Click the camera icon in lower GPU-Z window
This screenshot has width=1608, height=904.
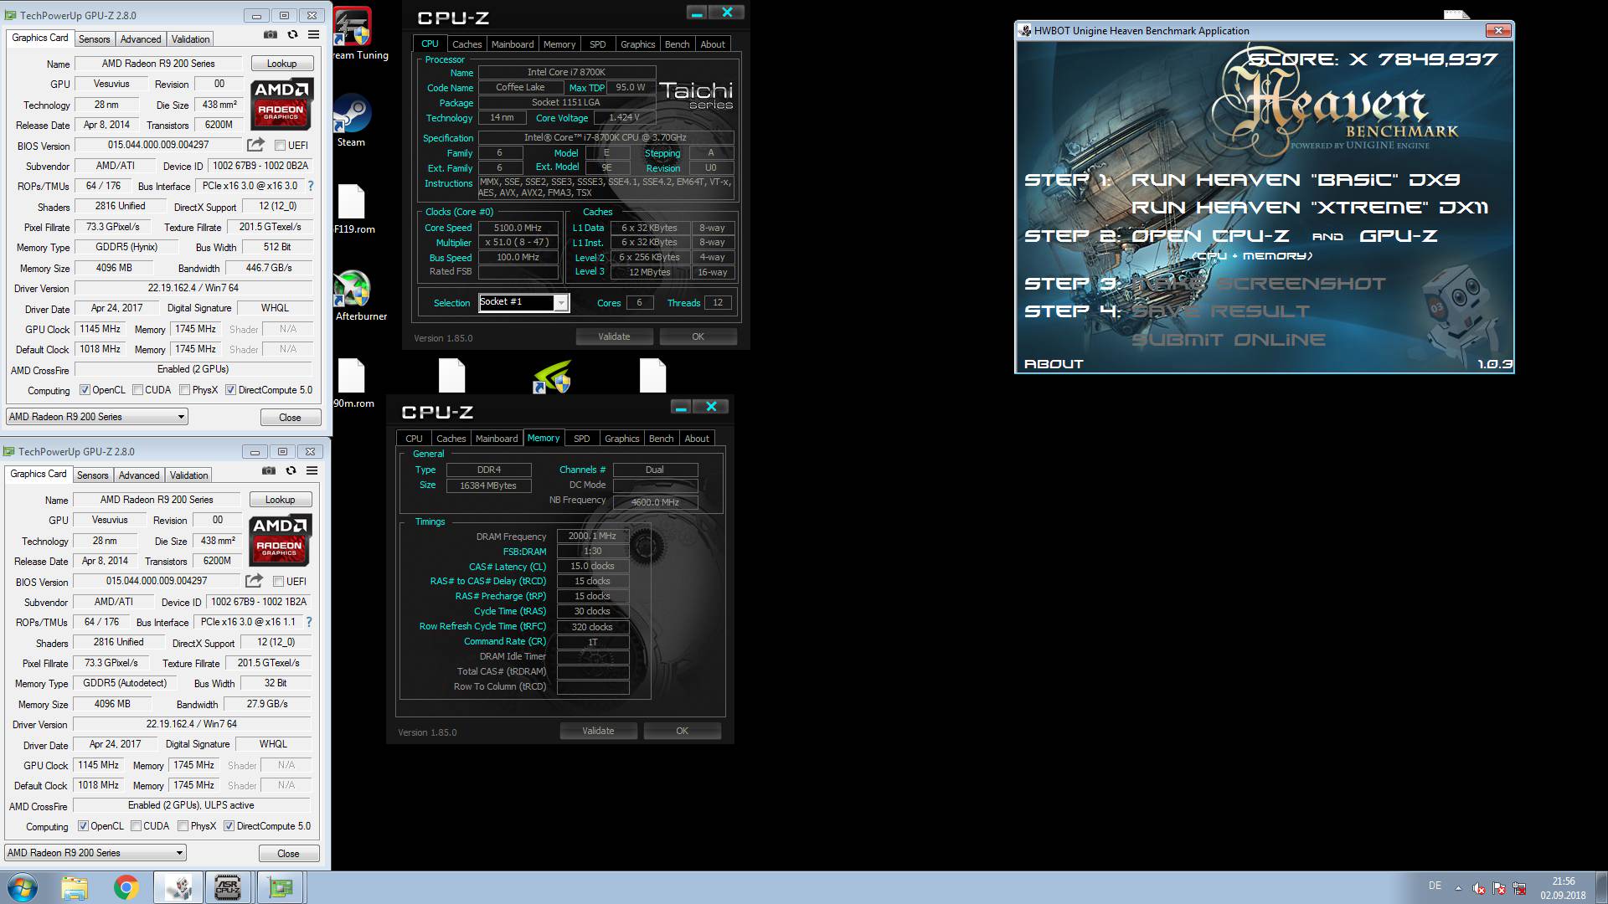click(x=269, y=470)
